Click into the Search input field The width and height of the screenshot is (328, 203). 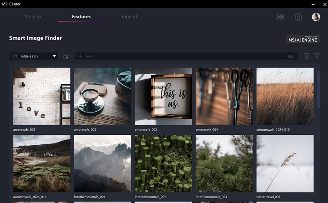[x=186, y=56]
